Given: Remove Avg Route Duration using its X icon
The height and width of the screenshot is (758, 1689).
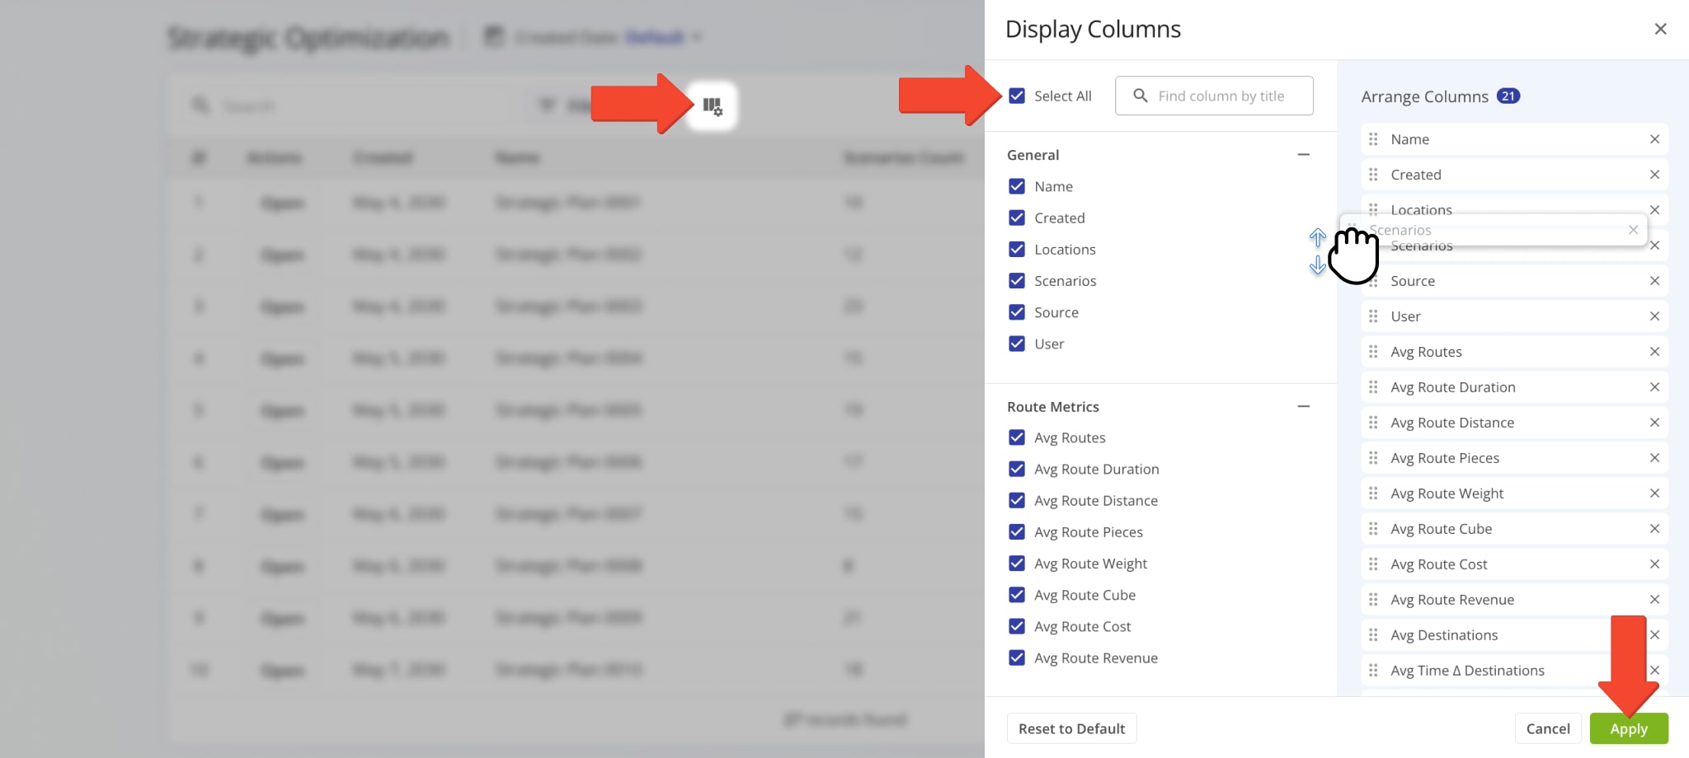Looking at the screenshot, I should point(1656,386).
